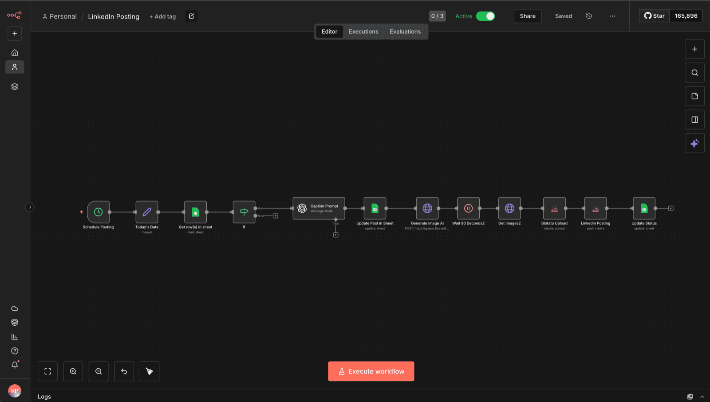Expand the collapsed left sidebar arrow
Screen dimensions: 710x402
pos(30,207)
